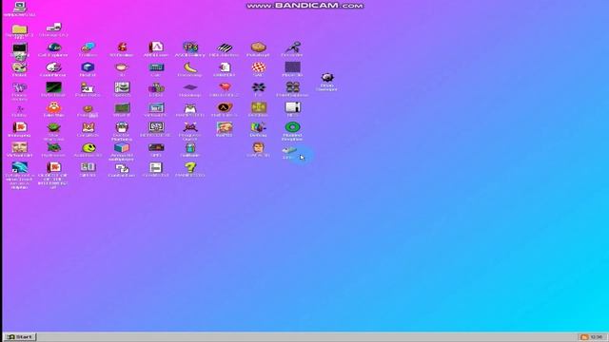Open the What If green board icon
Screen dimensions: 609x342
tap(122, 107)
